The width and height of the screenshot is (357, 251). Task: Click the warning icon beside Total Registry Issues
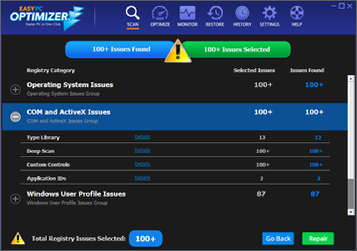[18, 239]
